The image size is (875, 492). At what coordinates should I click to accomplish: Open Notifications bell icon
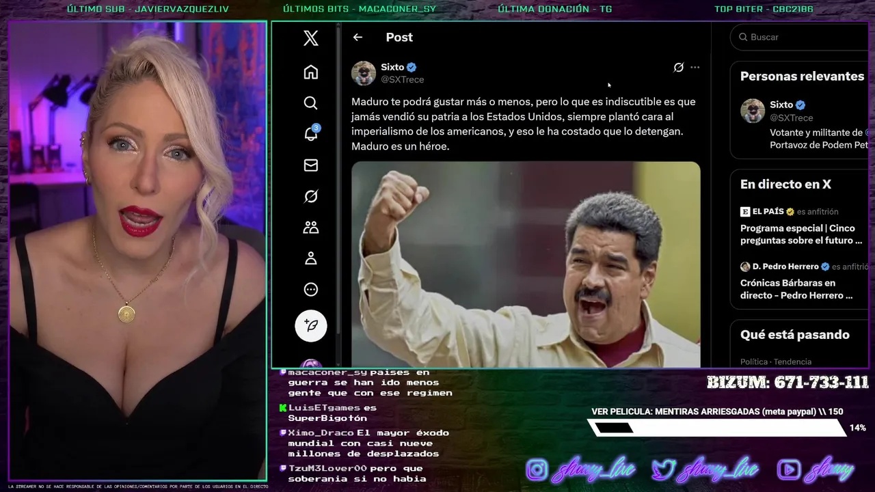coord(310,133)
